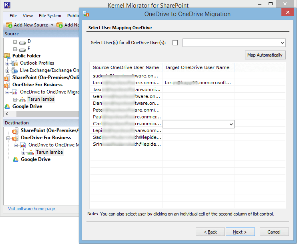The image size is (297, 244).
Task: Click the E drive icon
Action: (22, 49)
